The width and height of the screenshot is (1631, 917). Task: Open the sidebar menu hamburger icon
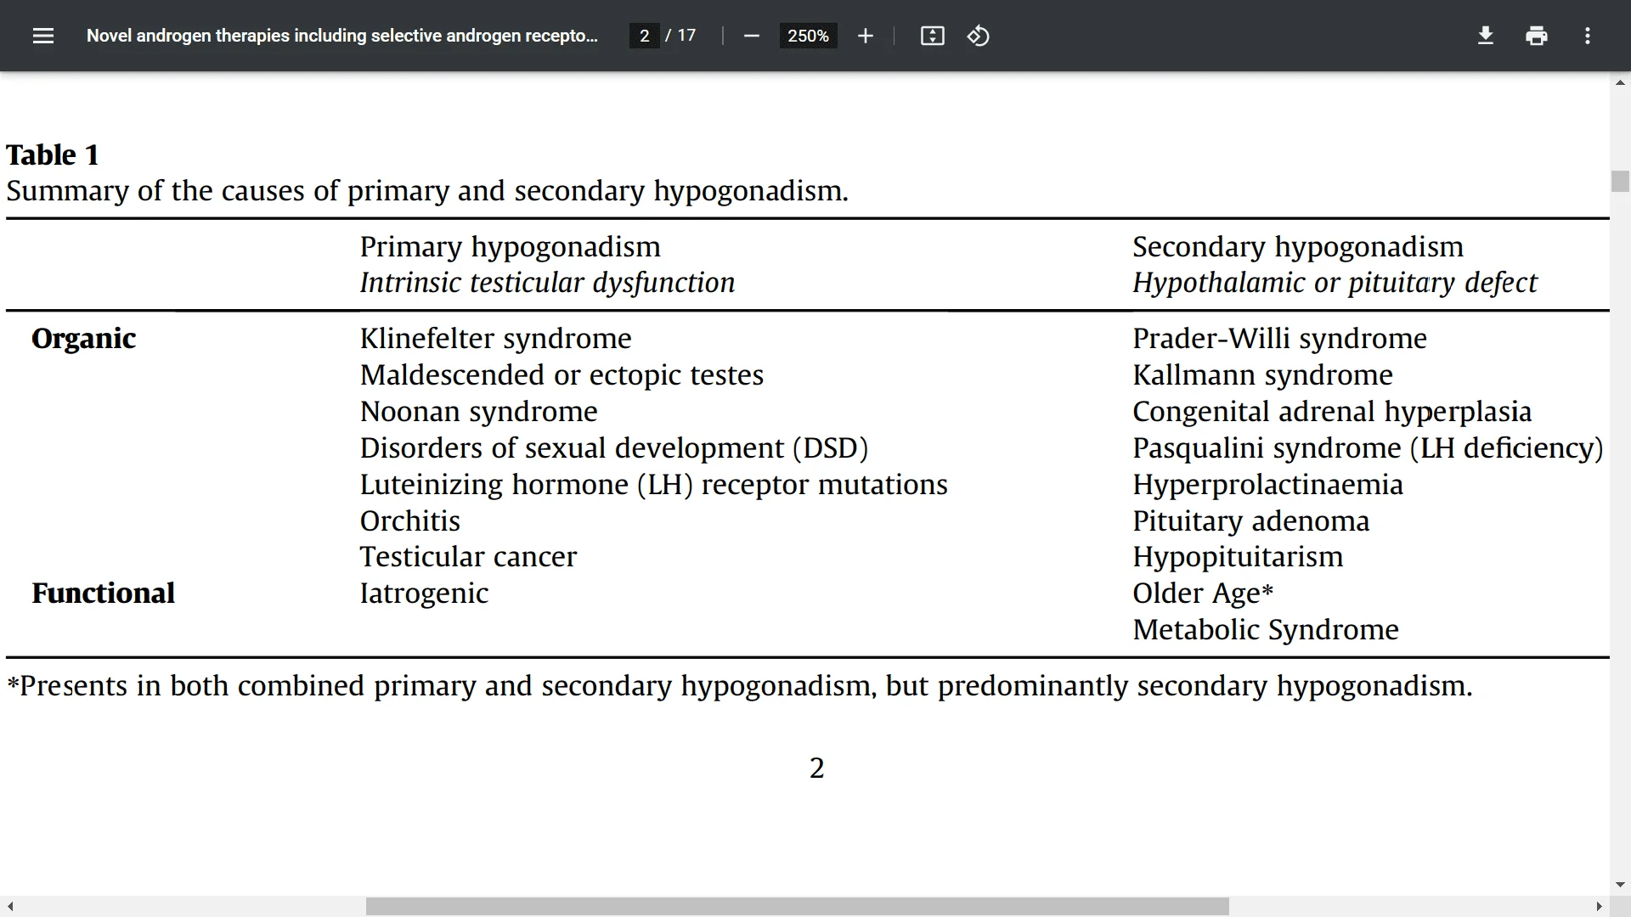[x=43, y=36]
